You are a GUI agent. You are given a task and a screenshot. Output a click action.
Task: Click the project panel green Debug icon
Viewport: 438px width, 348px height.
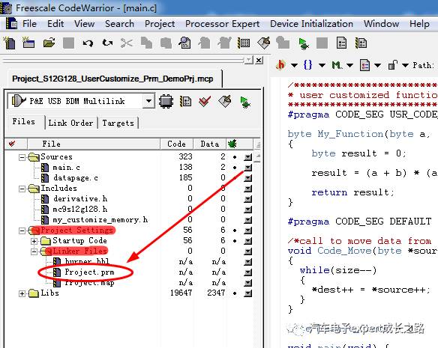pos(245,102)
